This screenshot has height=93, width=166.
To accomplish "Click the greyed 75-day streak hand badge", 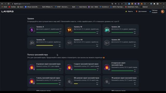I will [107, 81].
